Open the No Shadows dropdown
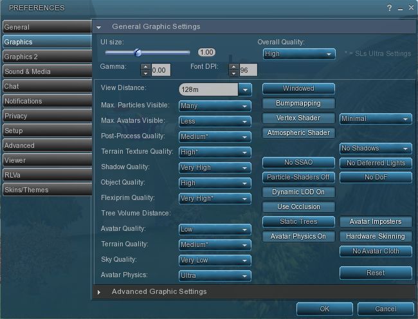 tap(376, 149)
